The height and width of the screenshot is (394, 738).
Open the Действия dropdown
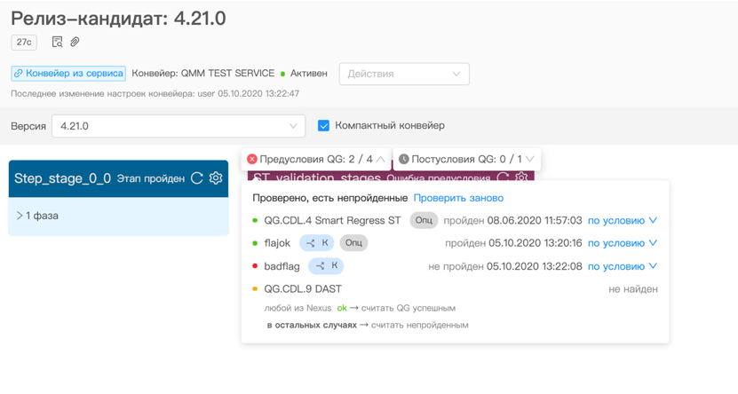[404, 74]
